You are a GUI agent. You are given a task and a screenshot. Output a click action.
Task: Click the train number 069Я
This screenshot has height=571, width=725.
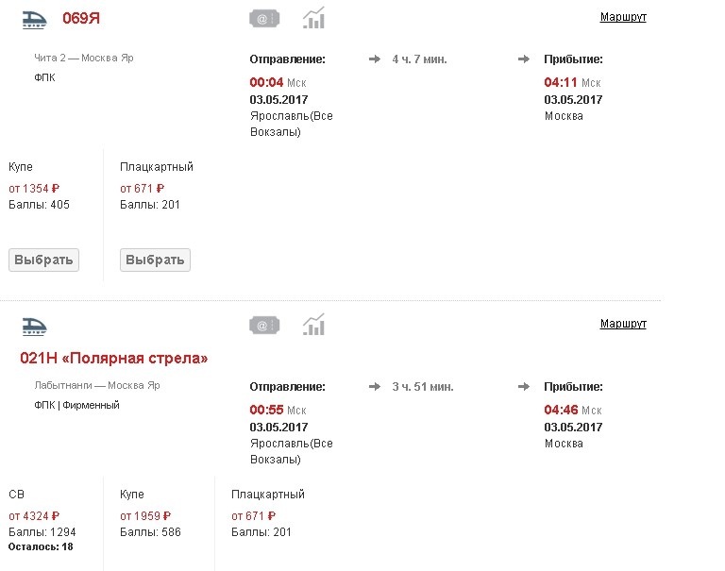pyautogui.click(x=81, y=19)
